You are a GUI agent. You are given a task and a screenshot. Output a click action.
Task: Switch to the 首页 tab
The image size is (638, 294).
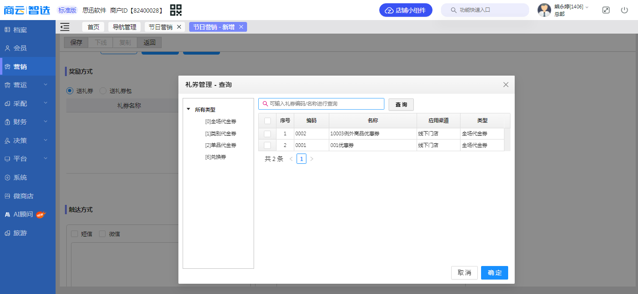point(93,27)
